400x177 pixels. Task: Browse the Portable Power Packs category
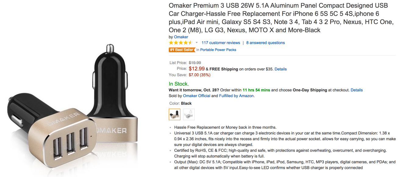pos(218,49)
